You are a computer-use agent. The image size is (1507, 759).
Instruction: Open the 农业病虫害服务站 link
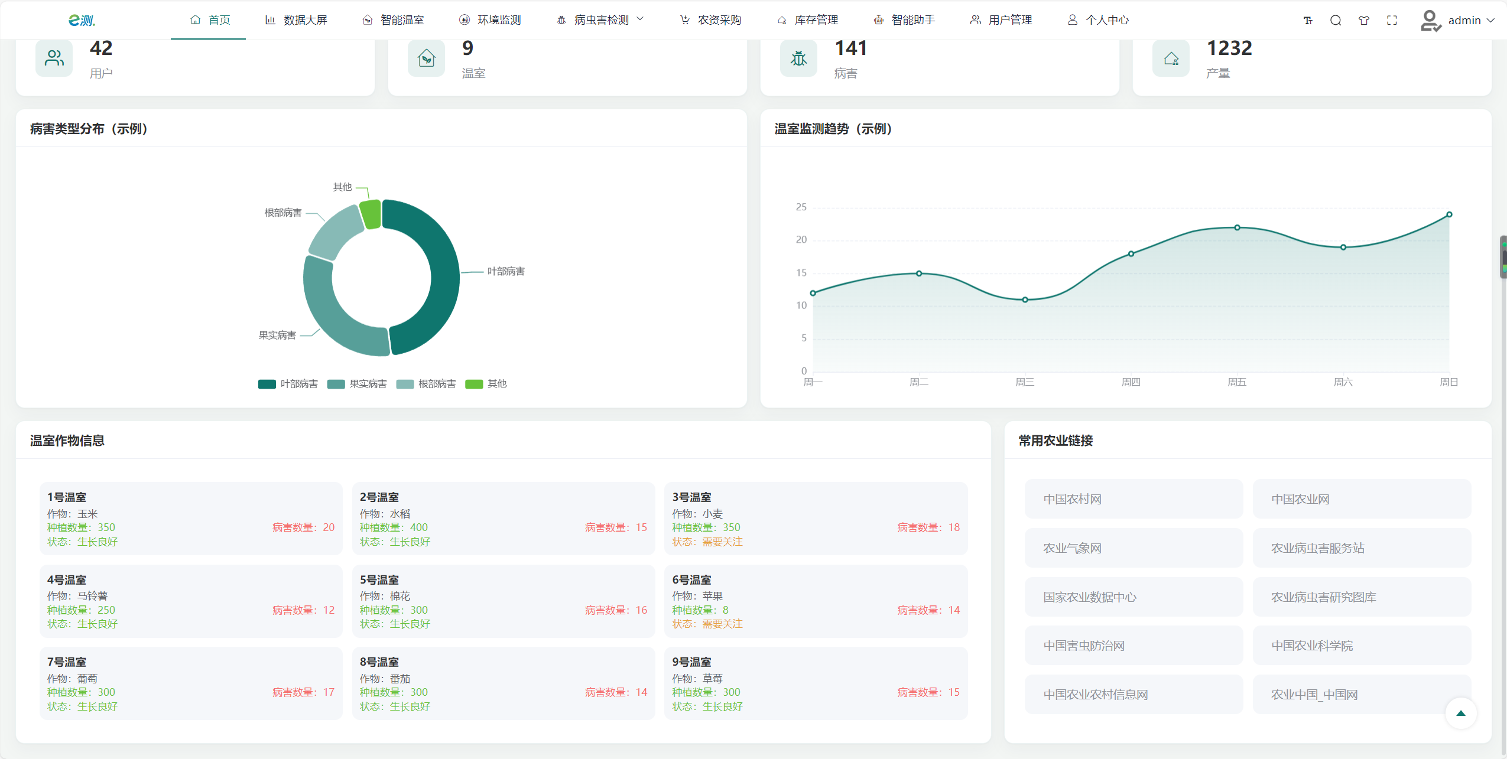click(x=1362, y=548)
